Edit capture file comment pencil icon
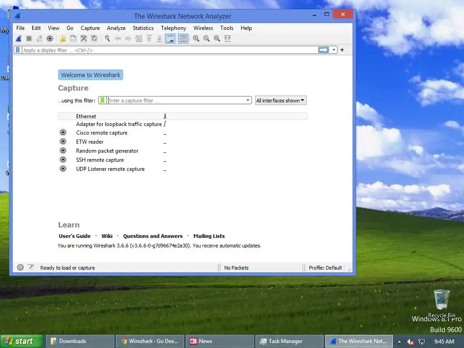 click(x=31, y=267)
